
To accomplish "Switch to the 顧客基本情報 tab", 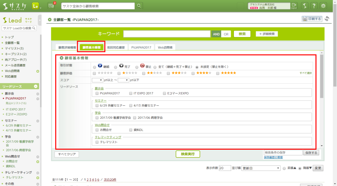I will tap(92, 47).
